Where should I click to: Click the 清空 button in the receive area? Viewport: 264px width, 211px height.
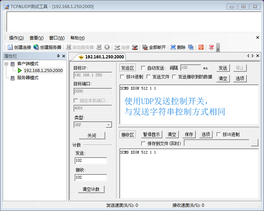pos(172,134)
